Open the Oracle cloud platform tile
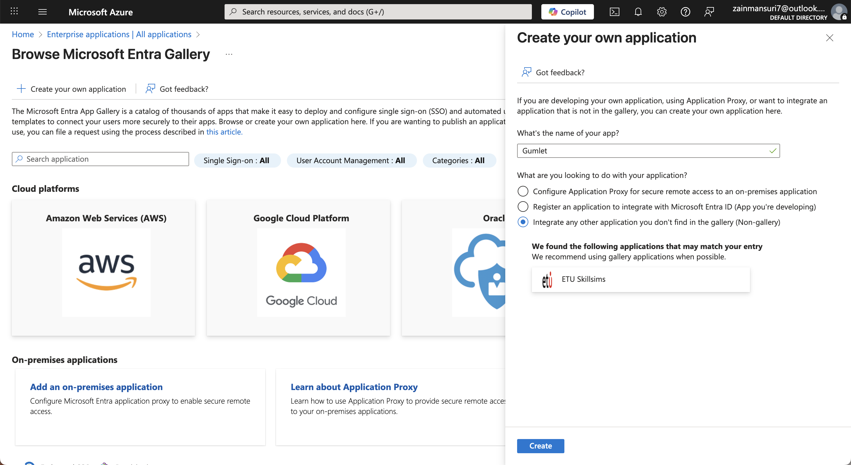This screenshot has height=465, width=851. pos(453,268)
